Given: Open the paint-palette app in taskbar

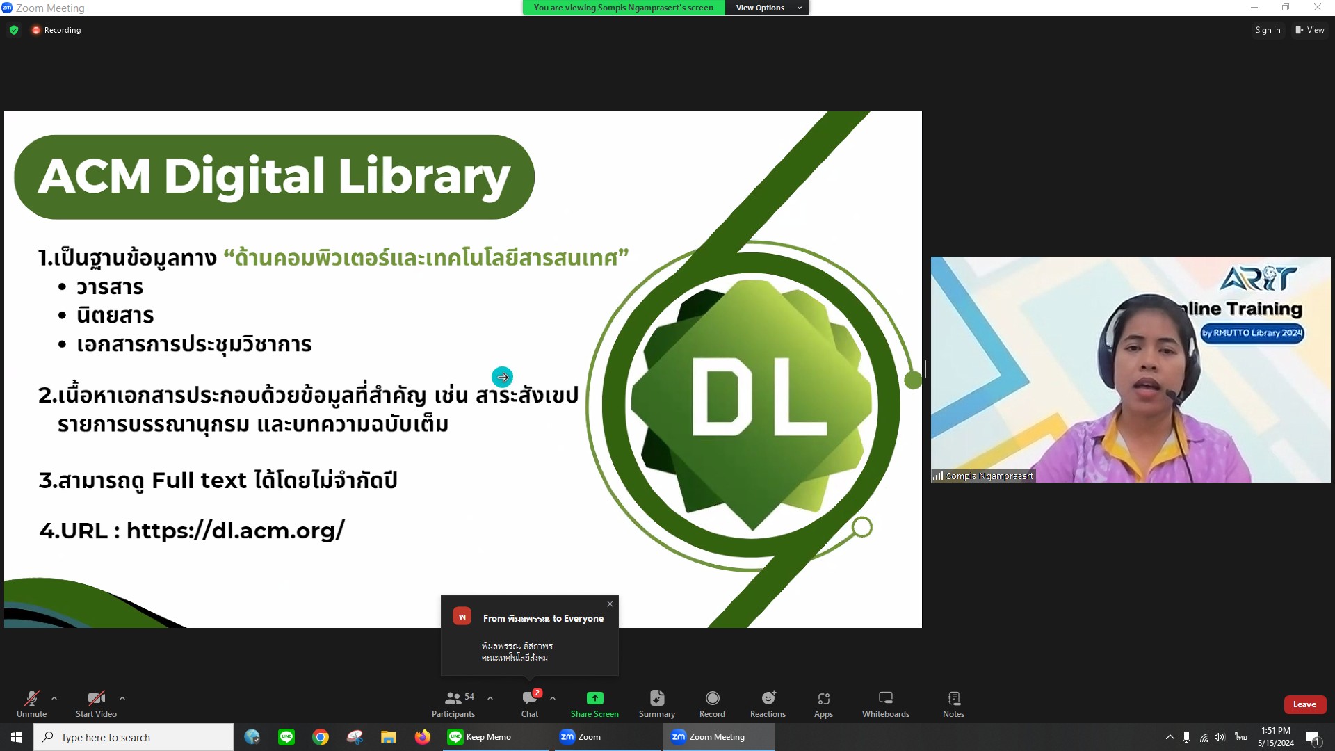Looking at the screenshot, I should [355, 737].
